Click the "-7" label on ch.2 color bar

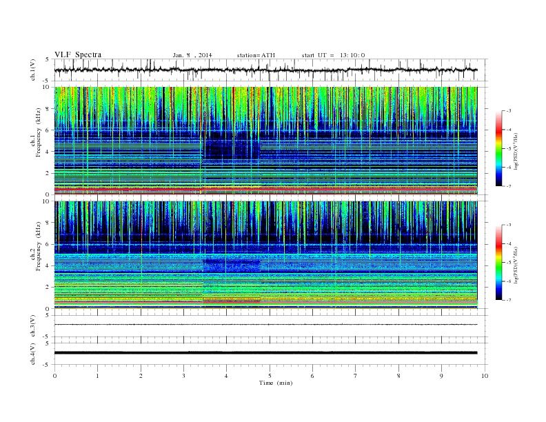coord(509,300)
